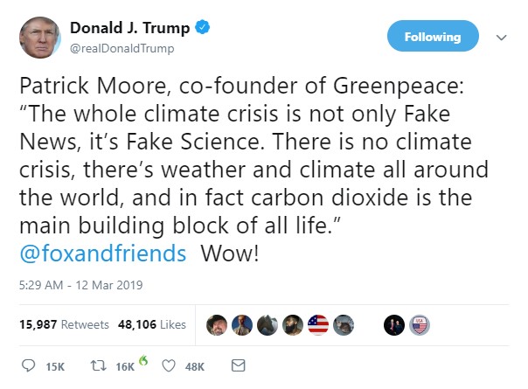Screen dimensions: 528x389
Task: Click the retweet arrows icon
Action: [97, 365]
